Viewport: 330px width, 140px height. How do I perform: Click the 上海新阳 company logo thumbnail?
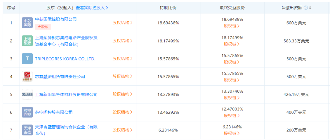(x=28, y=94)
